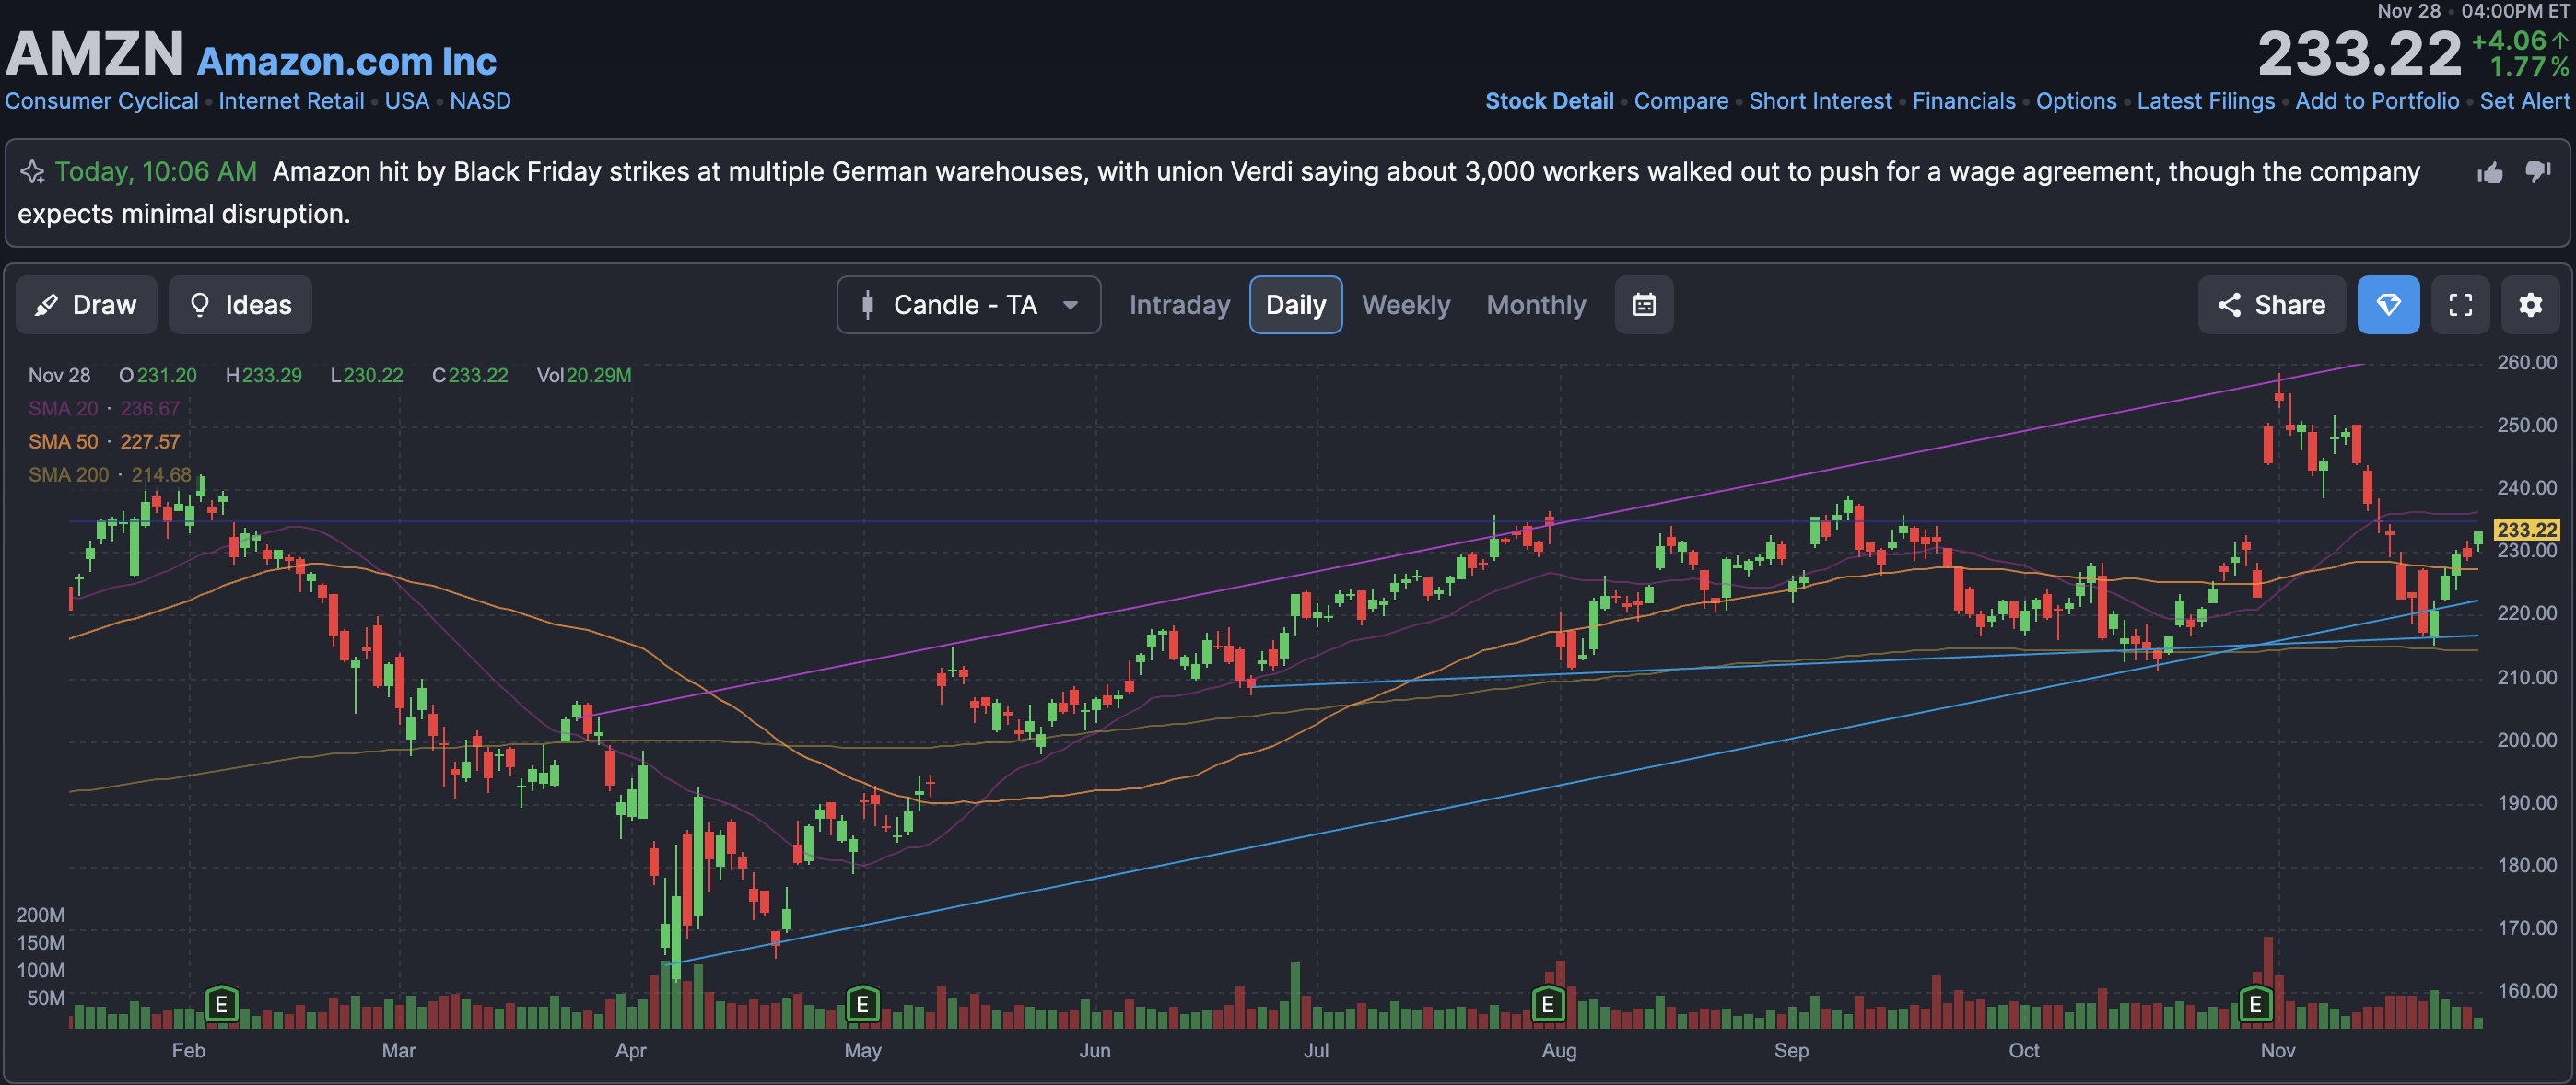Viewport: 2576px width, 1085px height.
Task: Click the August earnings E marker
Action: (1547, 1003)
